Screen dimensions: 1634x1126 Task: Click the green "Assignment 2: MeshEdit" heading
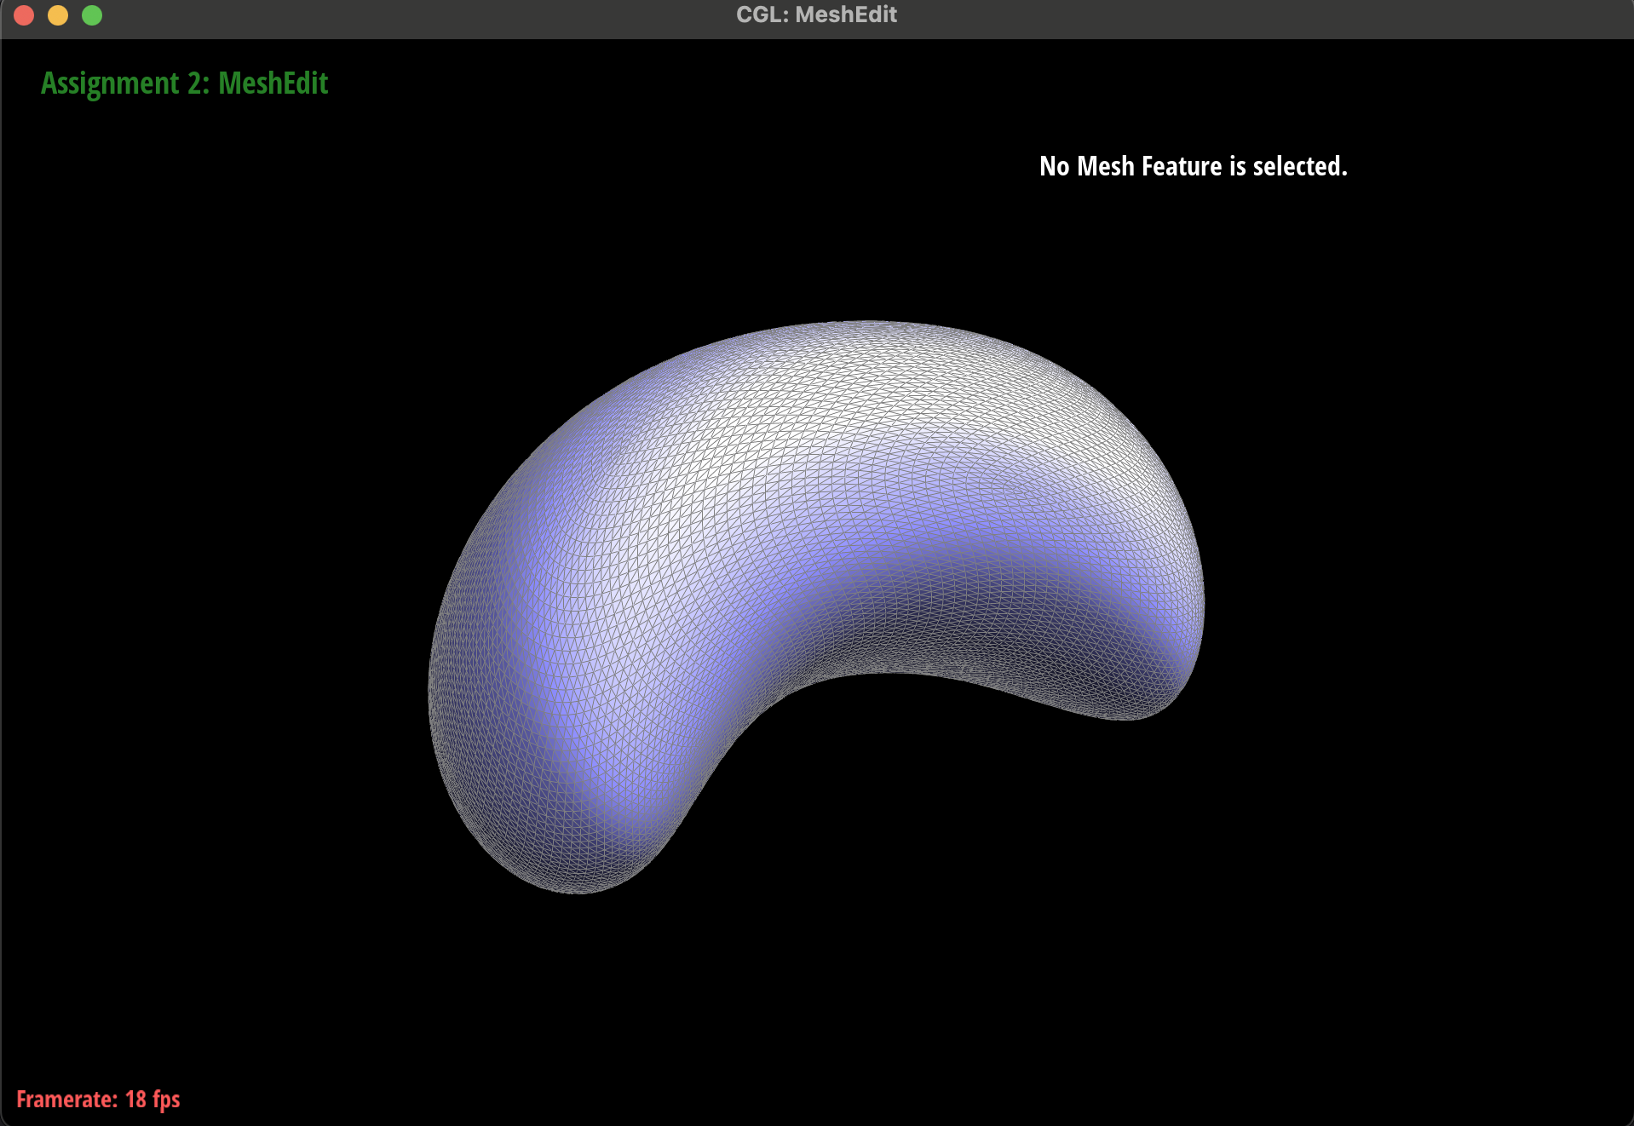tap(184, 83)
